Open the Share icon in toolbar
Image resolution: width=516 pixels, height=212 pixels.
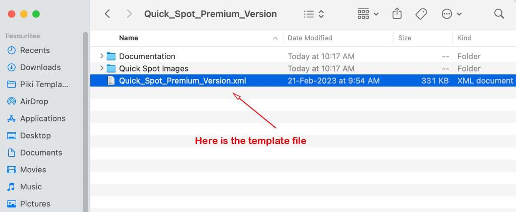point(397,14)
